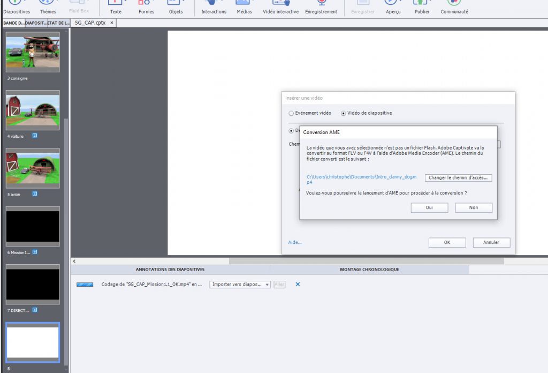This screenshot has height=373, width=548.
Task: Start a capture with the Enregistrement icon
Action: pos(321,8)
